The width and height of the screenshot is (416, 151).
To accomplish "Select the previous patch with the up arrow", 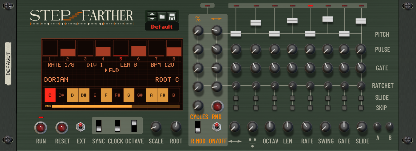I will tap(152, 14).
